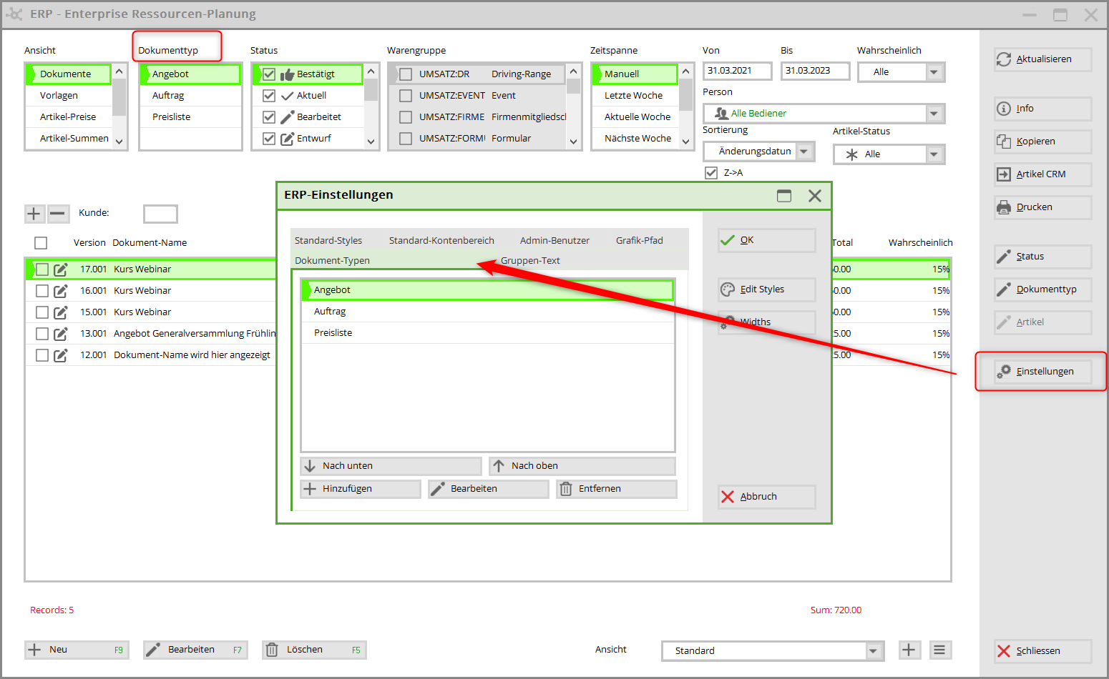Click the Hinzufügen button in dialog
This screenshot has height=679, width=1109.
tap(360, 489)
